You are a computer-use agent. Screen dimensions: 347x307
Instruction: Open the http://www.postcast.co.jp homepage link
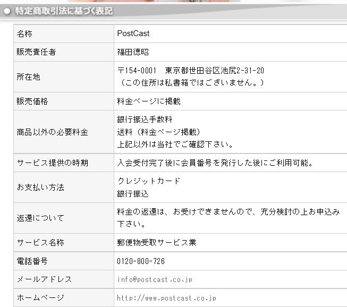167,298
